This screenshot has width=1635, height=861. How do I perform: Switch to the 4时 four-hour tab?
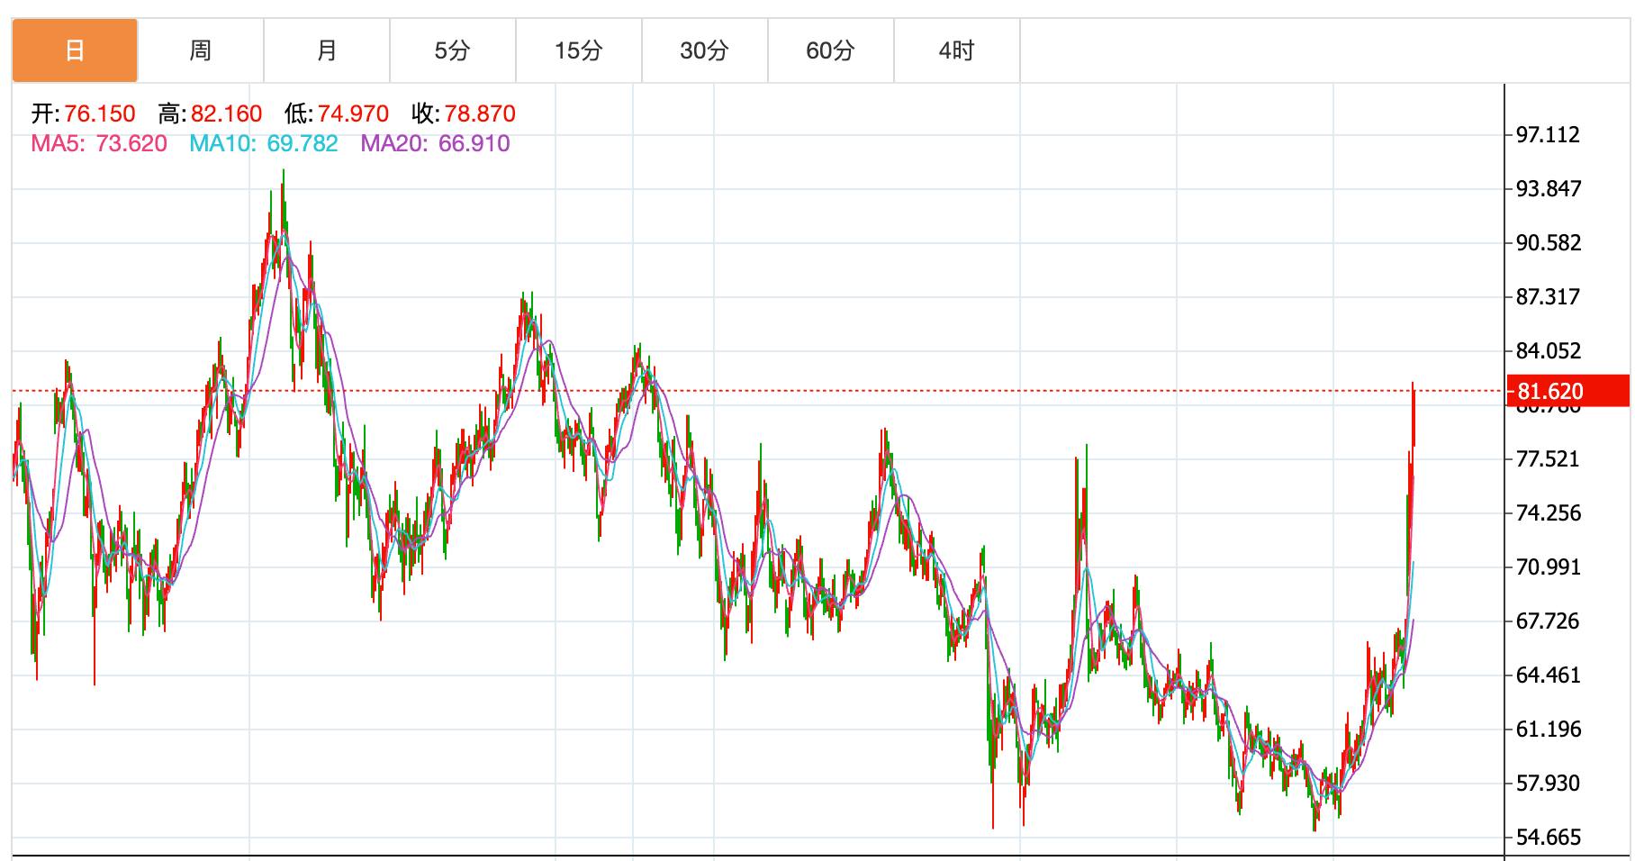click(956, 50)
